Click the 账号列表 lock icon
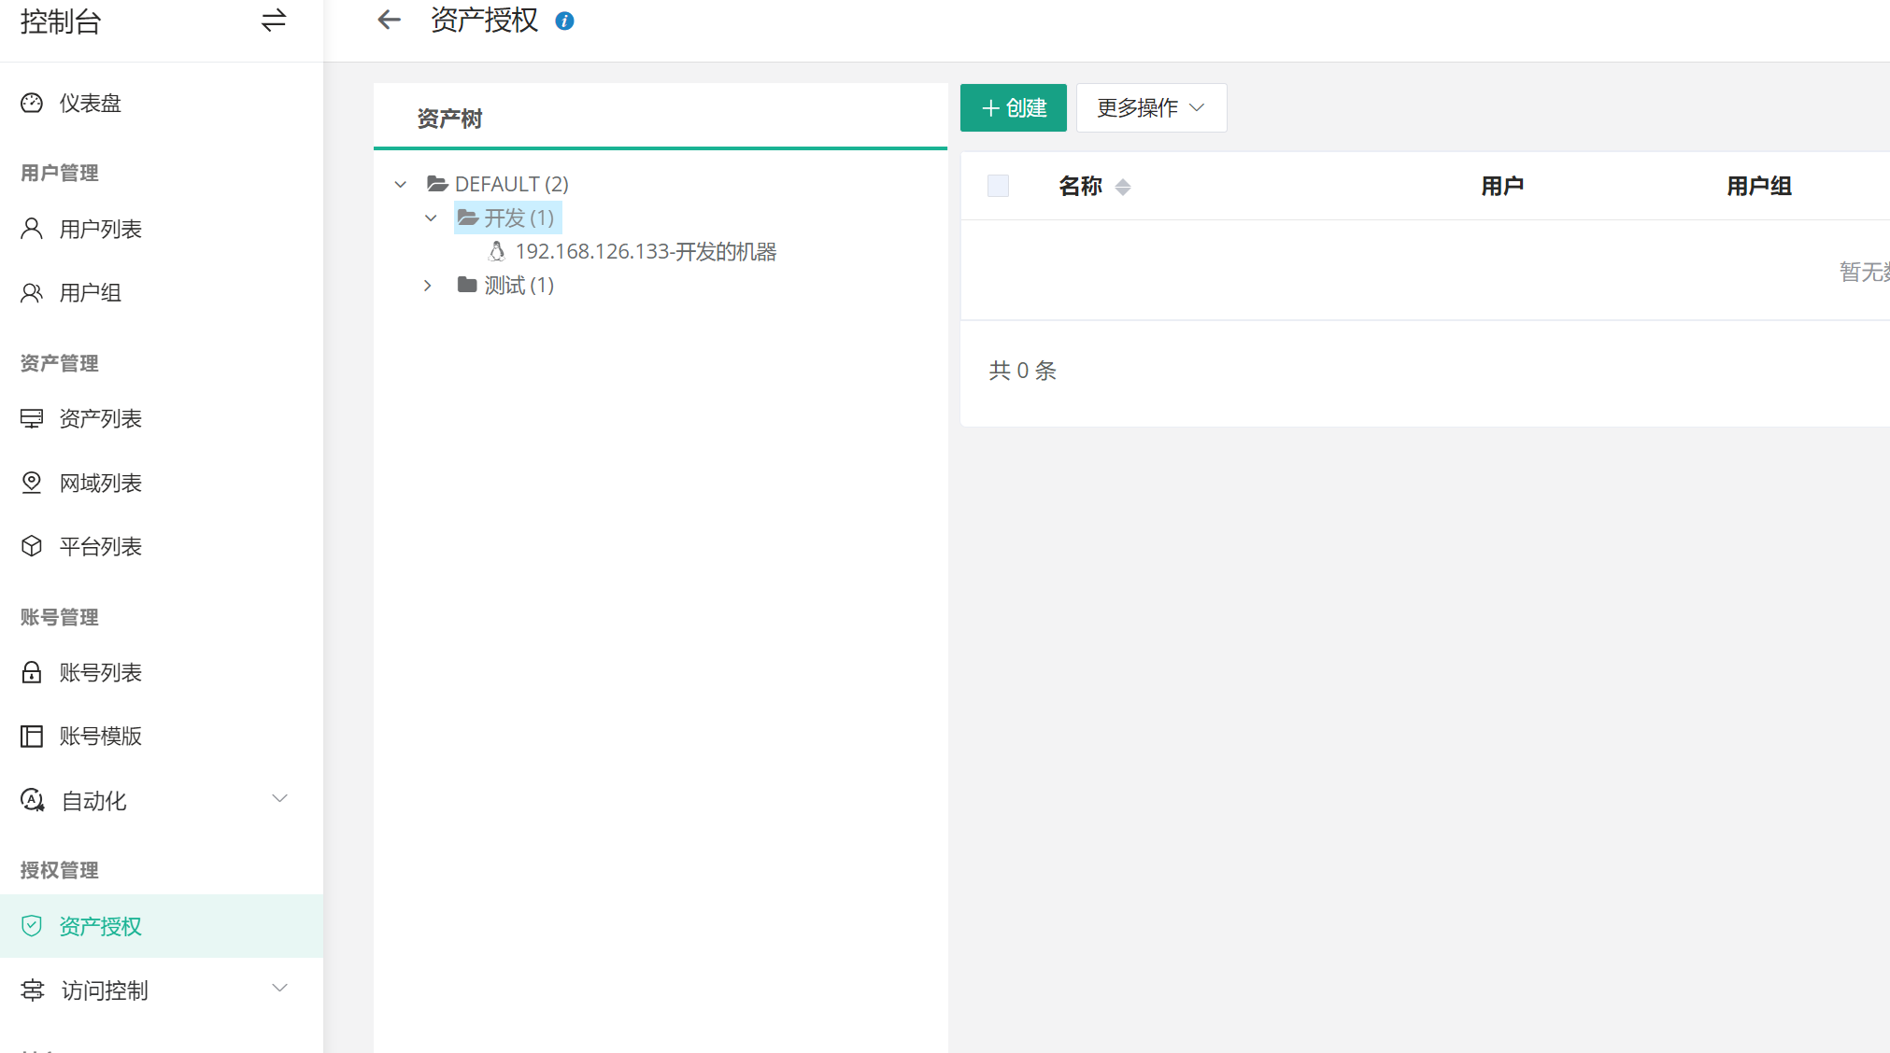 coord(32,672)
